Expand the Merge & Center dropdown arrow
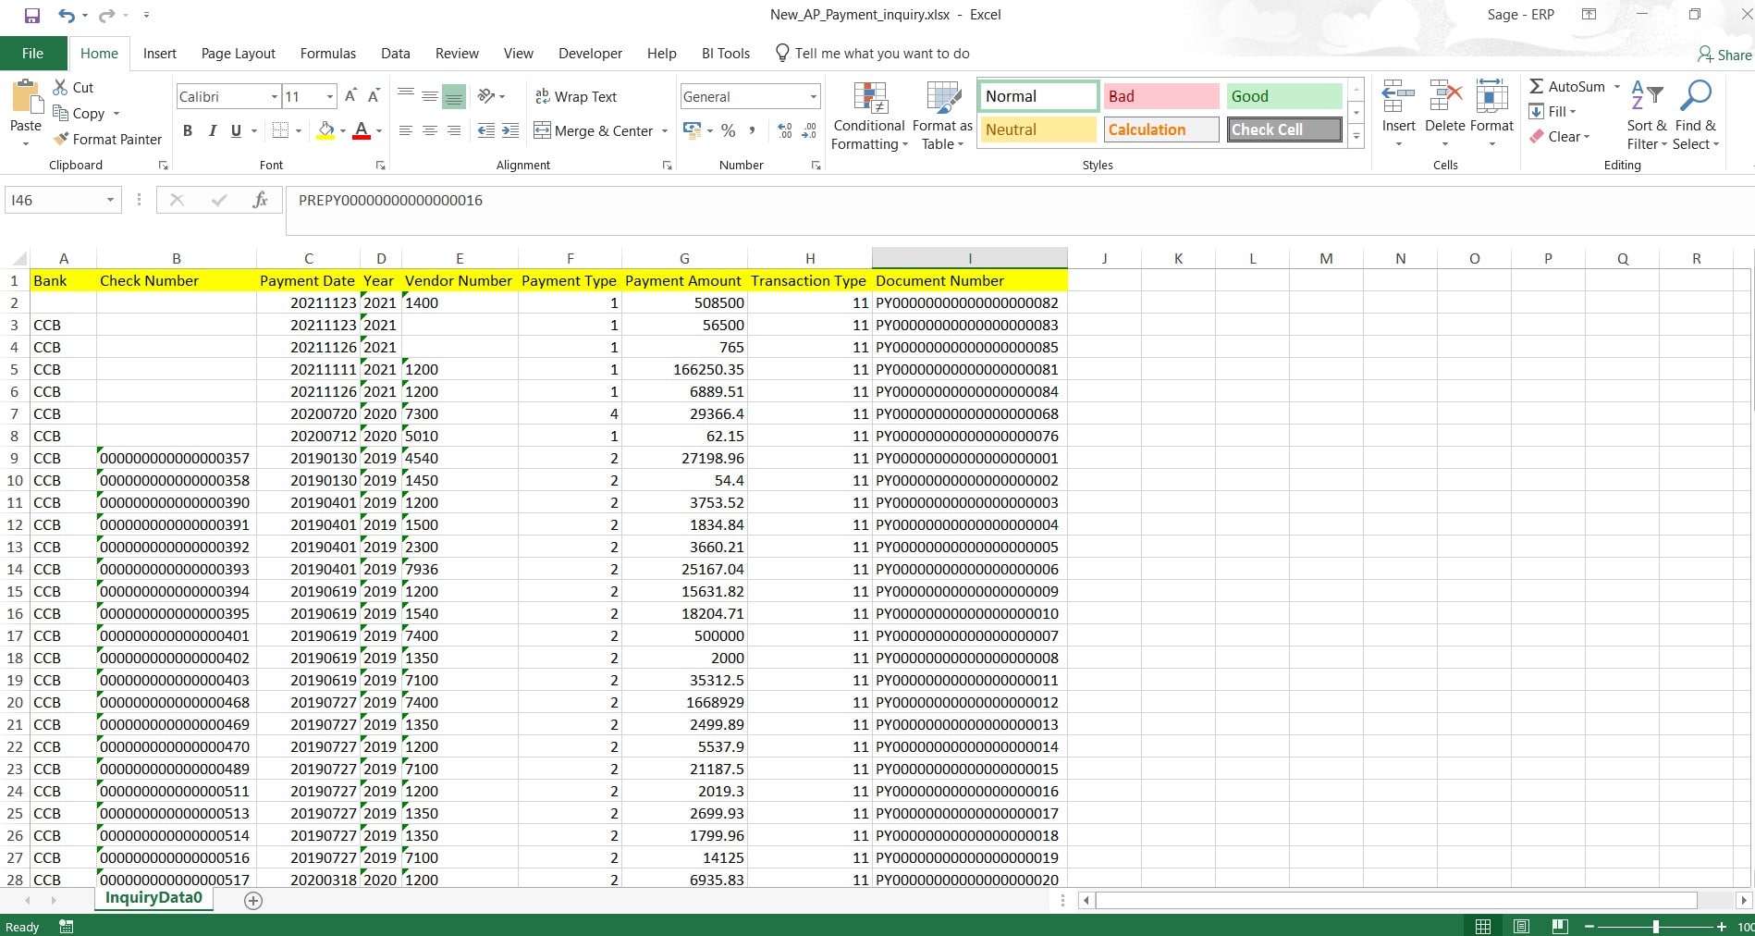Image resolution: width=1755 pixels, height=936 pixels. point(665,130)
